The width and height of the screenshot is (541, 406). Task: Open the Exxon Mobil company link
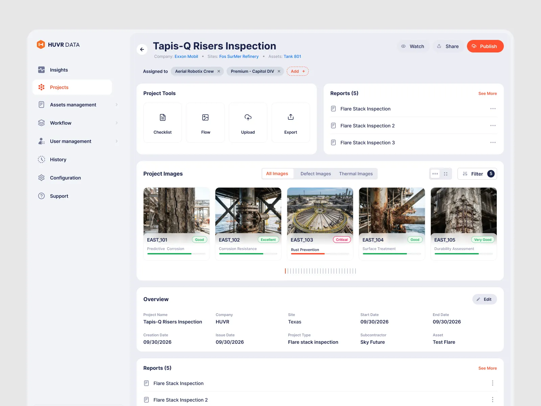point(186,57)
